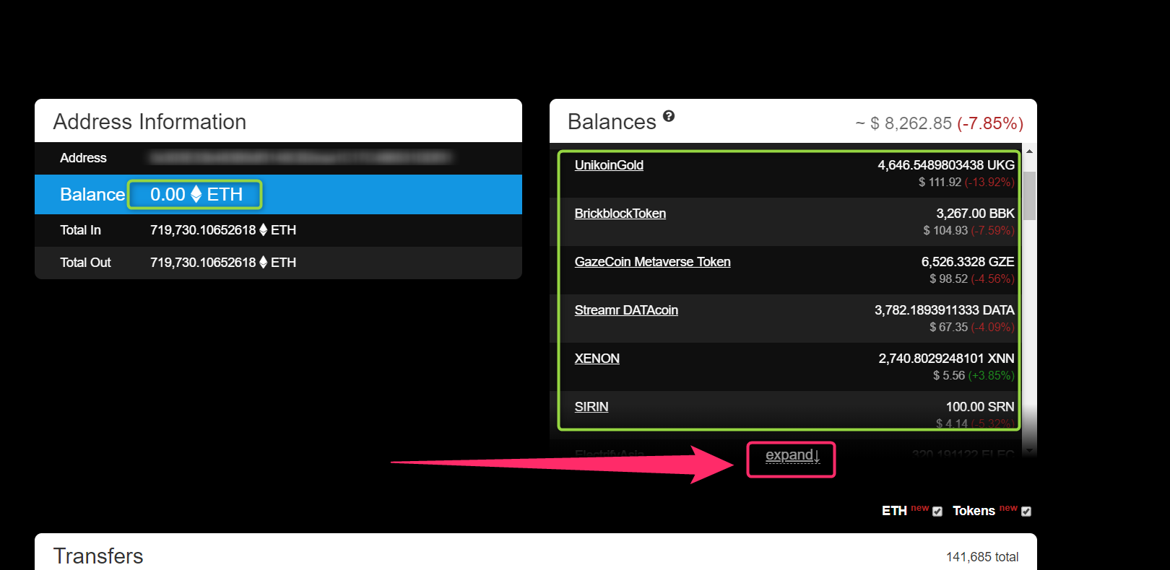
Task: Open the SIRIN token link
Action: (591, 407)
